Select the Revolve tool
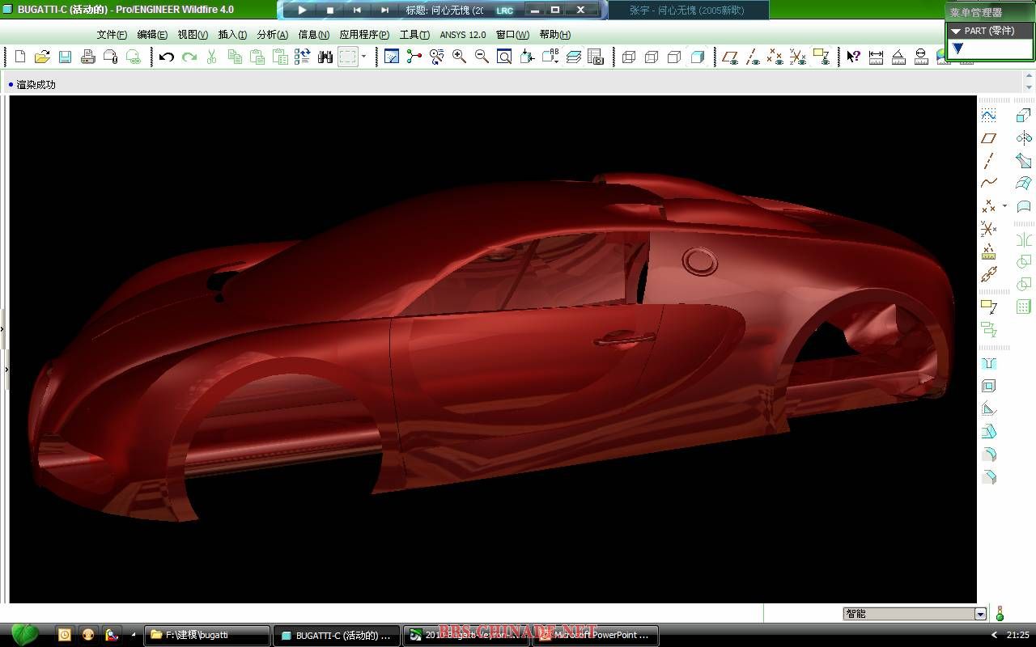This screenshot has width=1036, height=647. click(1024, 138)
